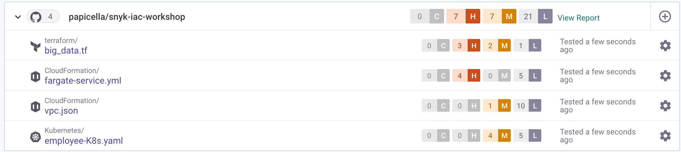
Task: Open the View Report link
Action: (x=578, y=18)
